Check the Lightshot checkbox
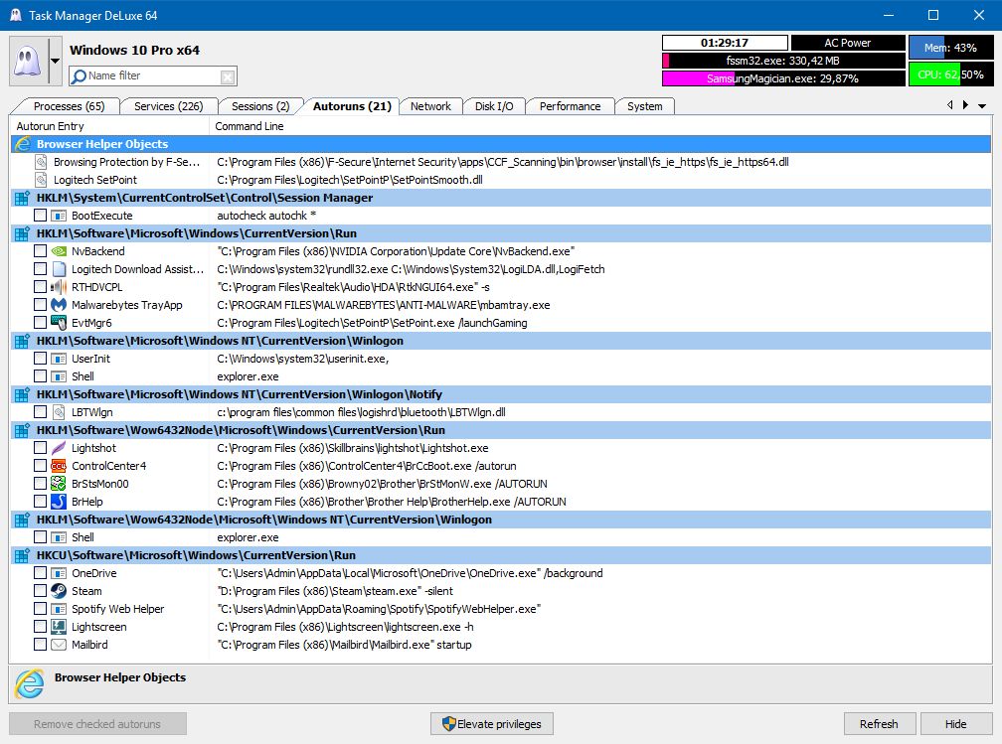This screenshot has width=1002, height=744. pyautogui.click(x=40, y=448)
